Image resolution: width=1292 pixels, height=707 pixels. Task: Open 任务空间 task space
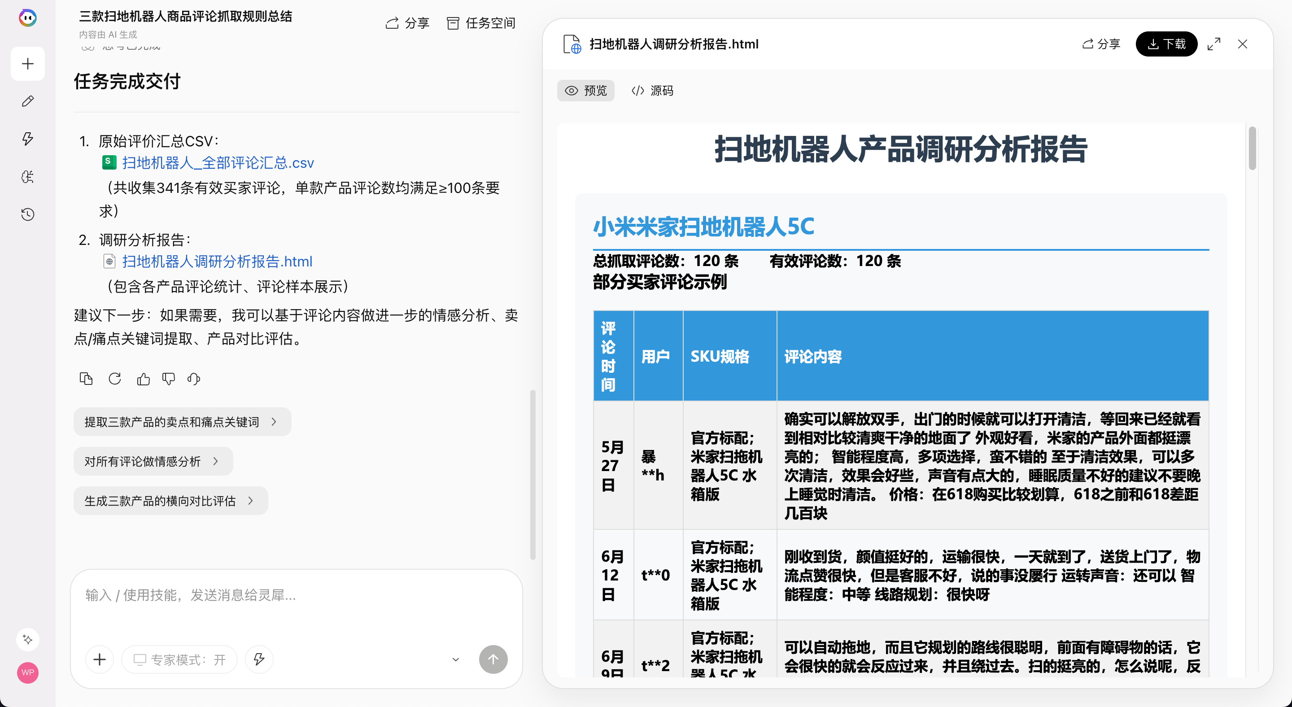[x=481, y=23]
